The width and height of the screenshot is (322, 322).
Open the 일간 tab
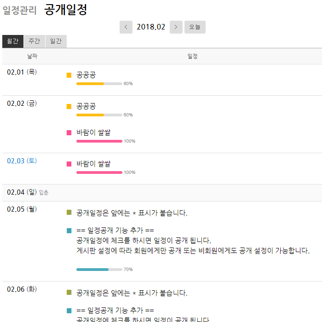tap(56, 41)
